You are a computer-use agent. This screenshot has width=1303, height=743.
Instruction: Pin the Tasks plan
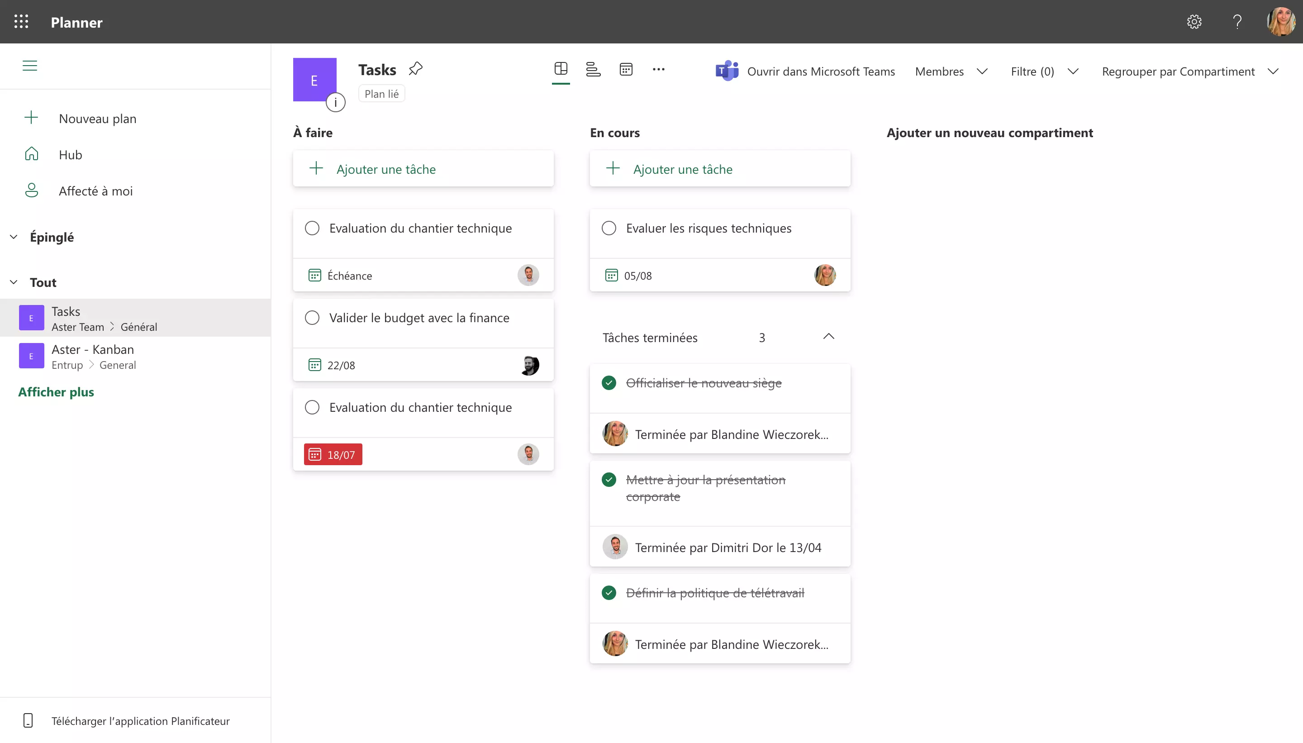(x=415, y=68)
